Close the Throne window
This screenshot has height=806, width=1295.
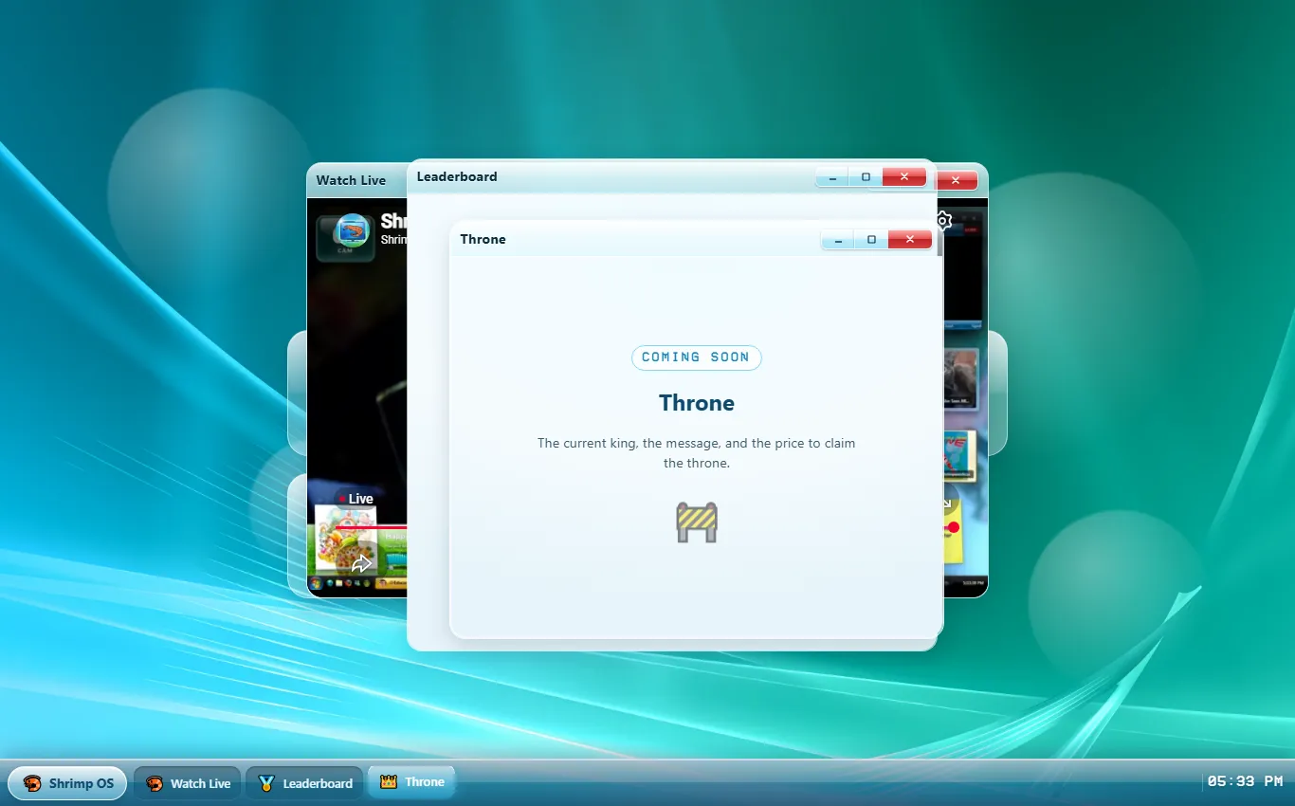coord(910,240)
